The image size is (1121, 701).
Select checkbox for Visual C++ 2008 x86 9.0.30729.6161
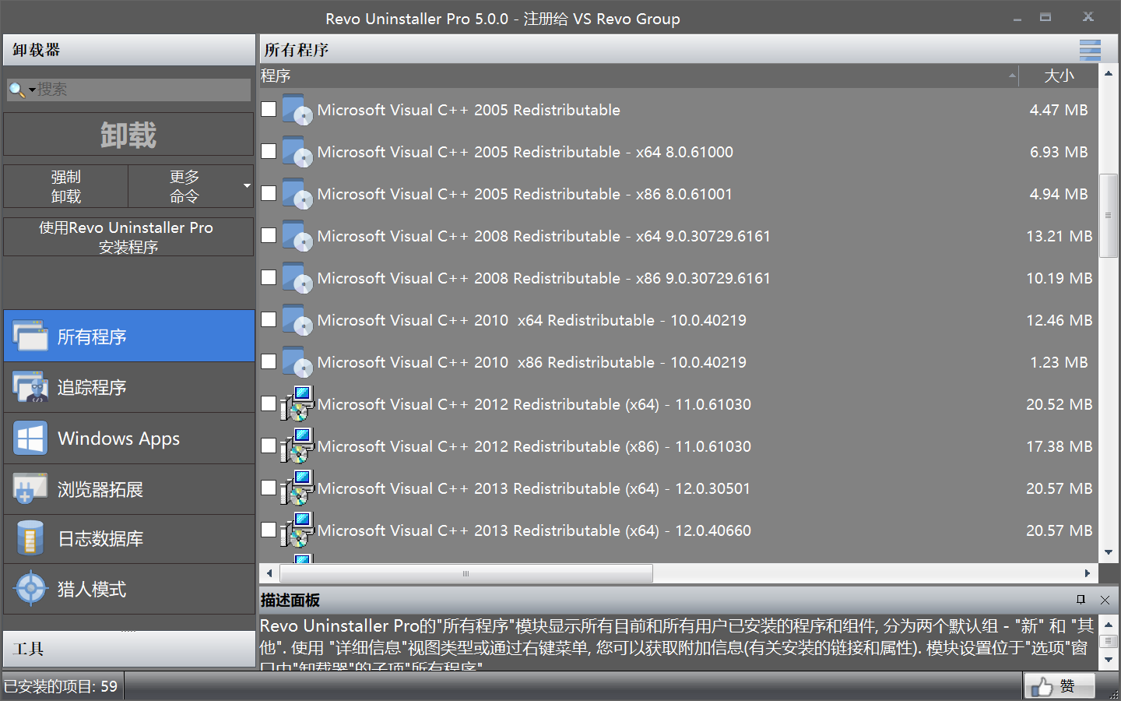coord(269,277)
